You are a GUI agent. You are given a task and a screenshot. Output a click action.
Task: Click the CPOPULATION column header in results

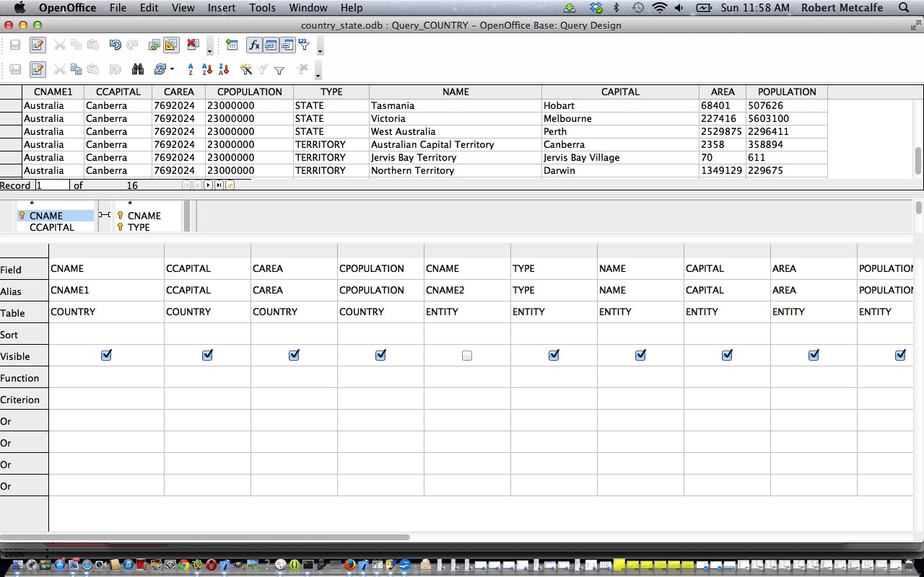pyautogui.click(x=250, y=92)
